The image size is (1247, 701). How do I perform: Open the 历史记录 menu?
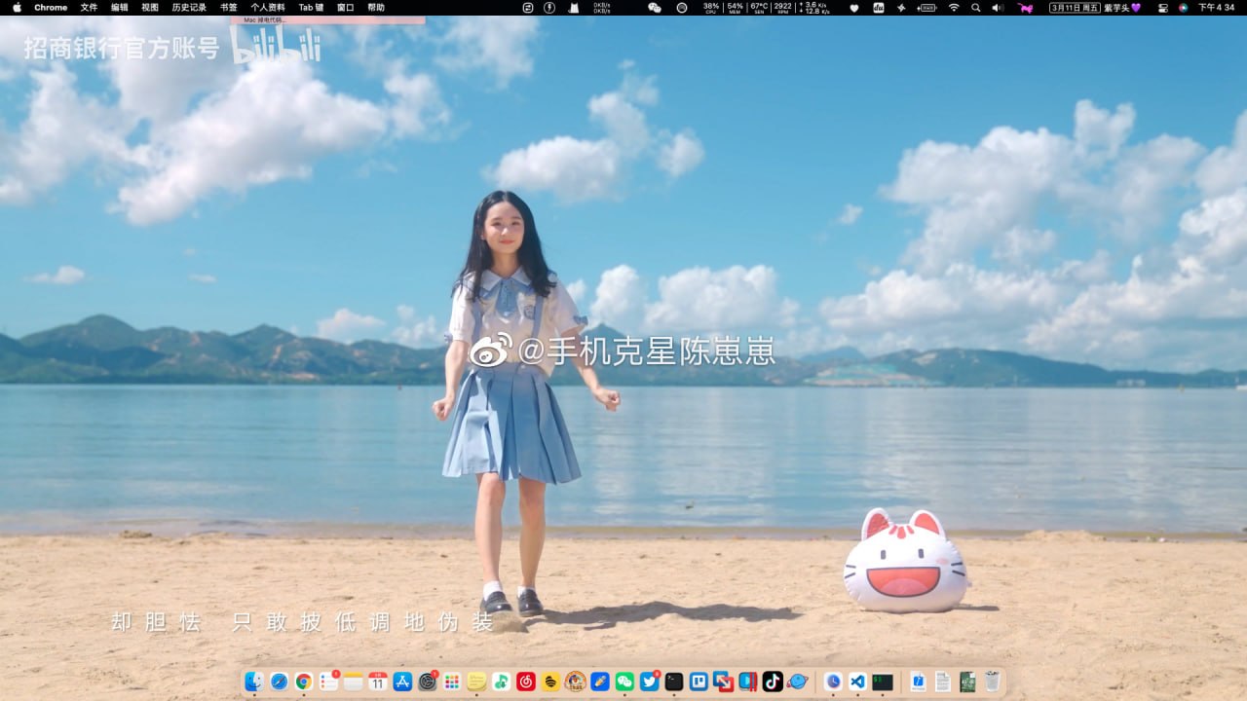click(189, 7)
